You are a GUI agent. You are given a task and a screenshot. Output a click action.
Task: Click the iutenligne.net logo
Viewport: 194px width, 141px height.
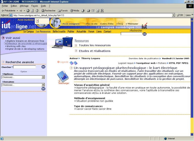[x=18, y=26]
